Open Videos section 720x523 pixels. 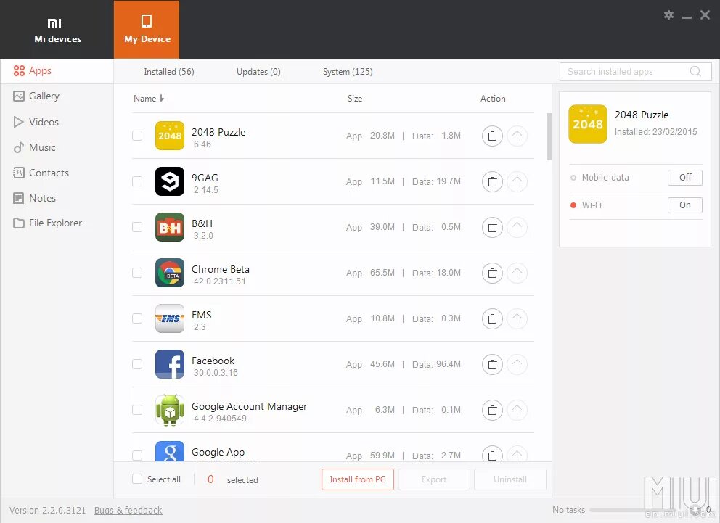tap(57, 122)
